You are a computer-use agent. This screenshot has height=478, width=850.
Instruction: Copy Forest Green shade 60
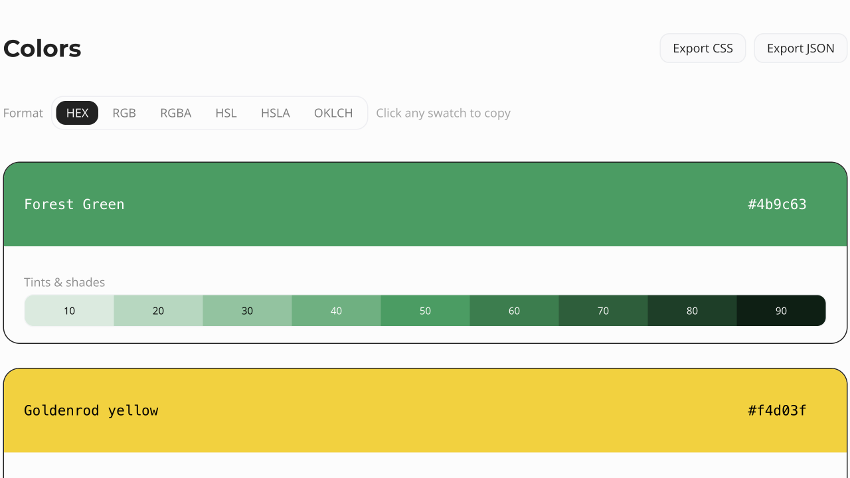pos(515,311)
